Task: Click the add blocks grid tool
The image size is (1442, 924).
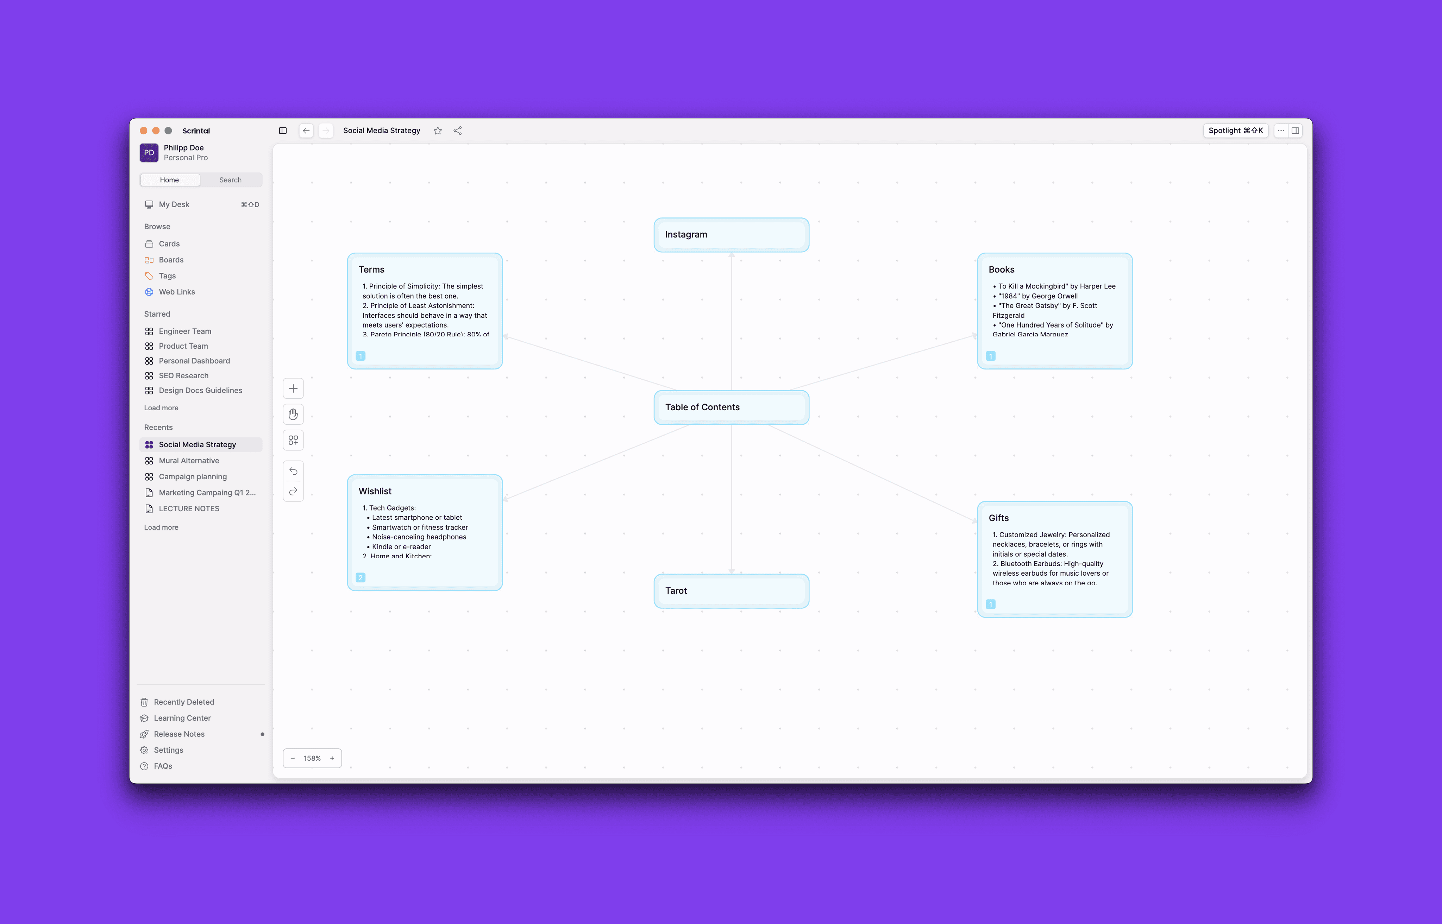Action: coord(293,441)
